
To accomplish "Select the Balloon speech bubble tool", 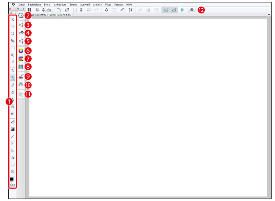I will click(x=13, y=165).
